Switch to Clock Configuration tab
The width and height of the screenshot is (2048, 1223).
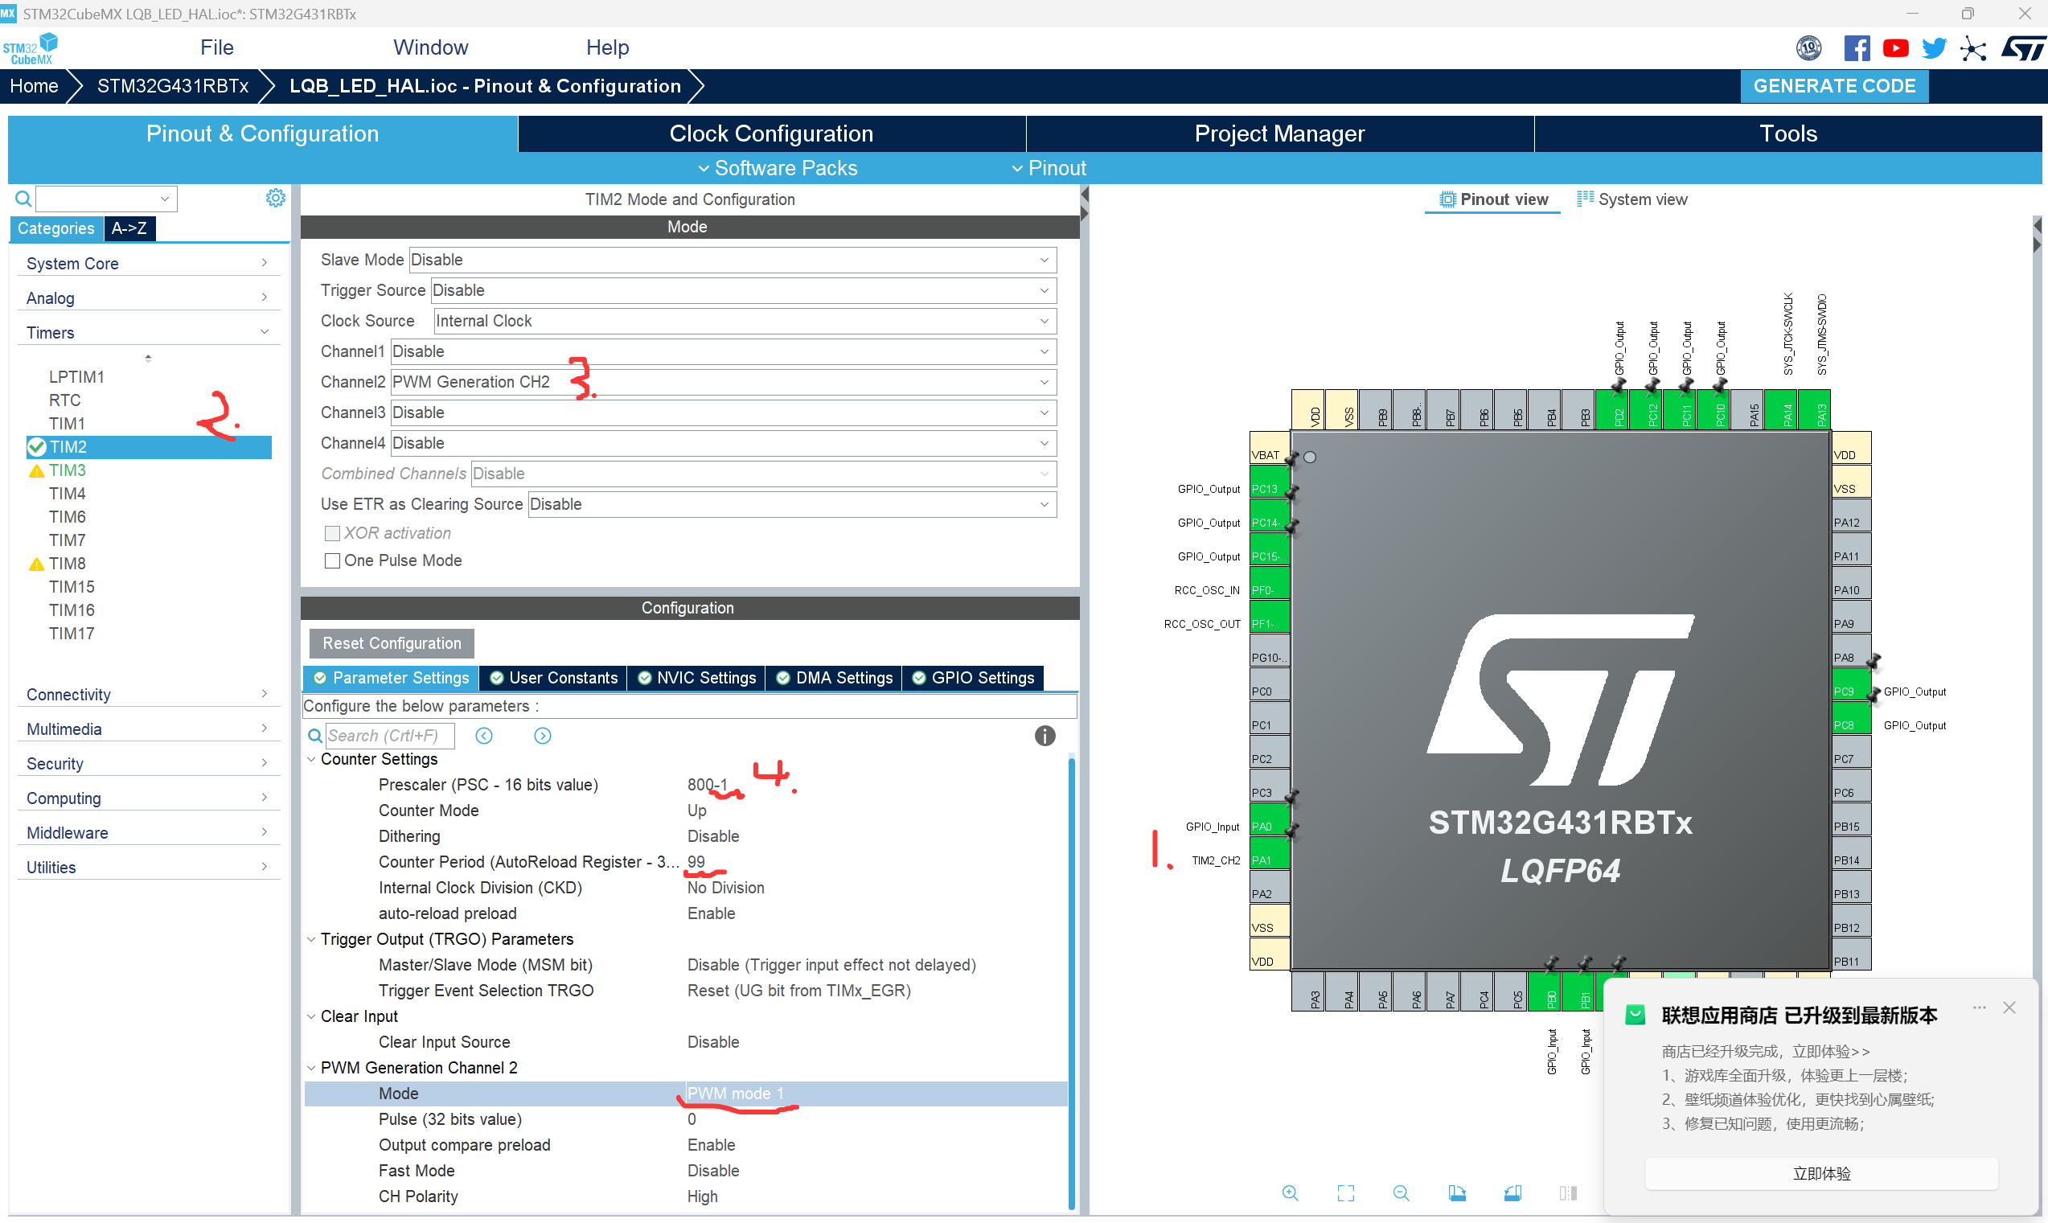click(770, 133)
